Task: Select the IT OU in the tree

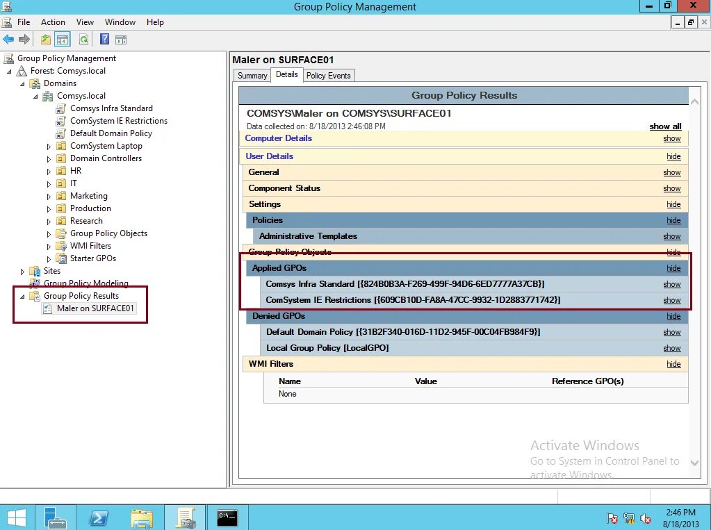Action: (x=74, y=183)
